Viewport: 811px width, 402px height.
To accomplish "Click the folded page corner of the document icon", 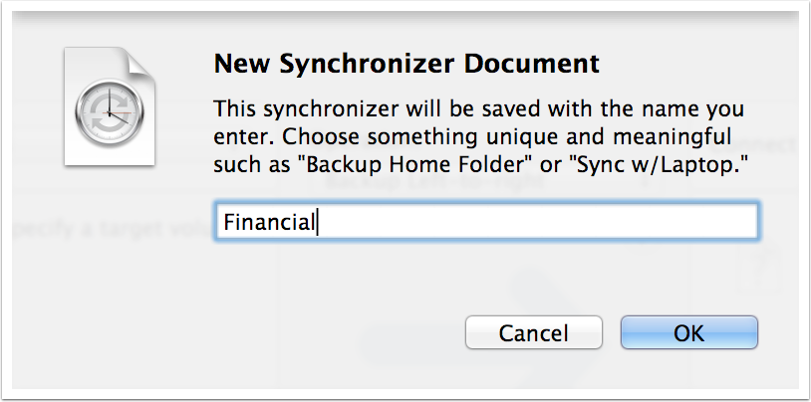I will (140, 61).
